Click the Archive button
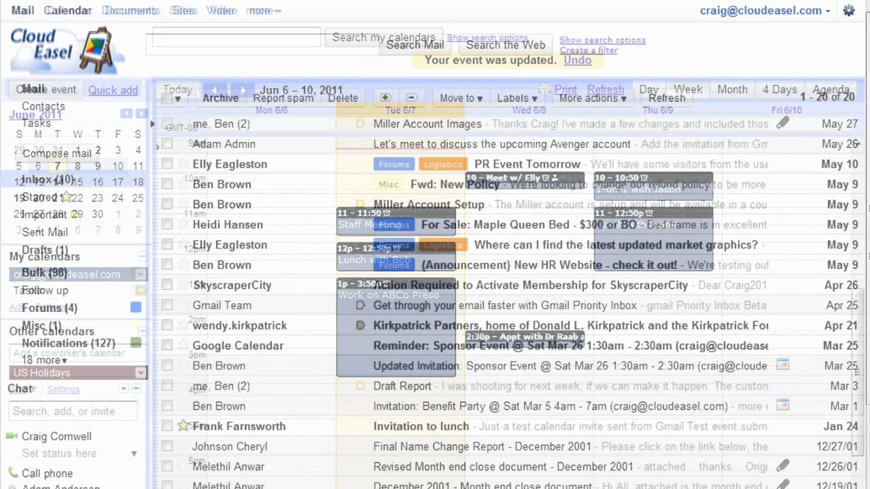 (221, 98)
